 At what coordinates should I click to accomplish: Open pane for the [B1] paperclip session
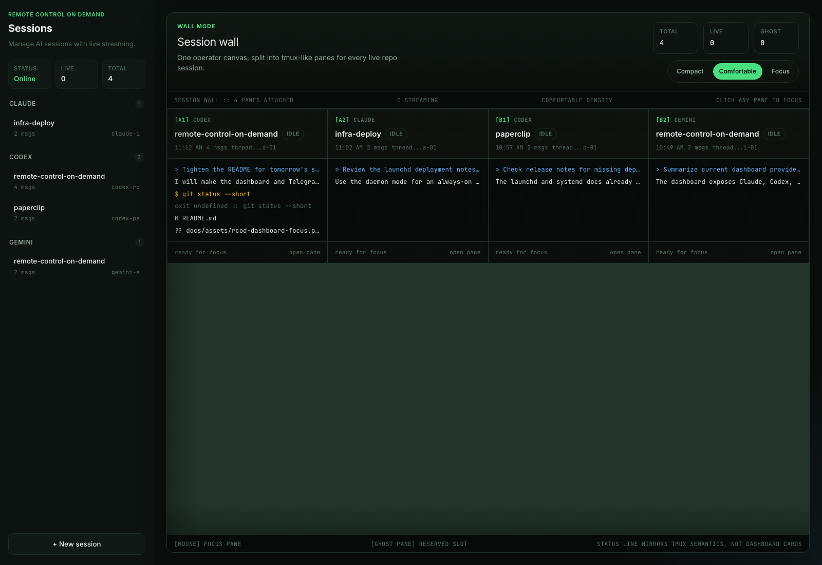coord(625,252)
